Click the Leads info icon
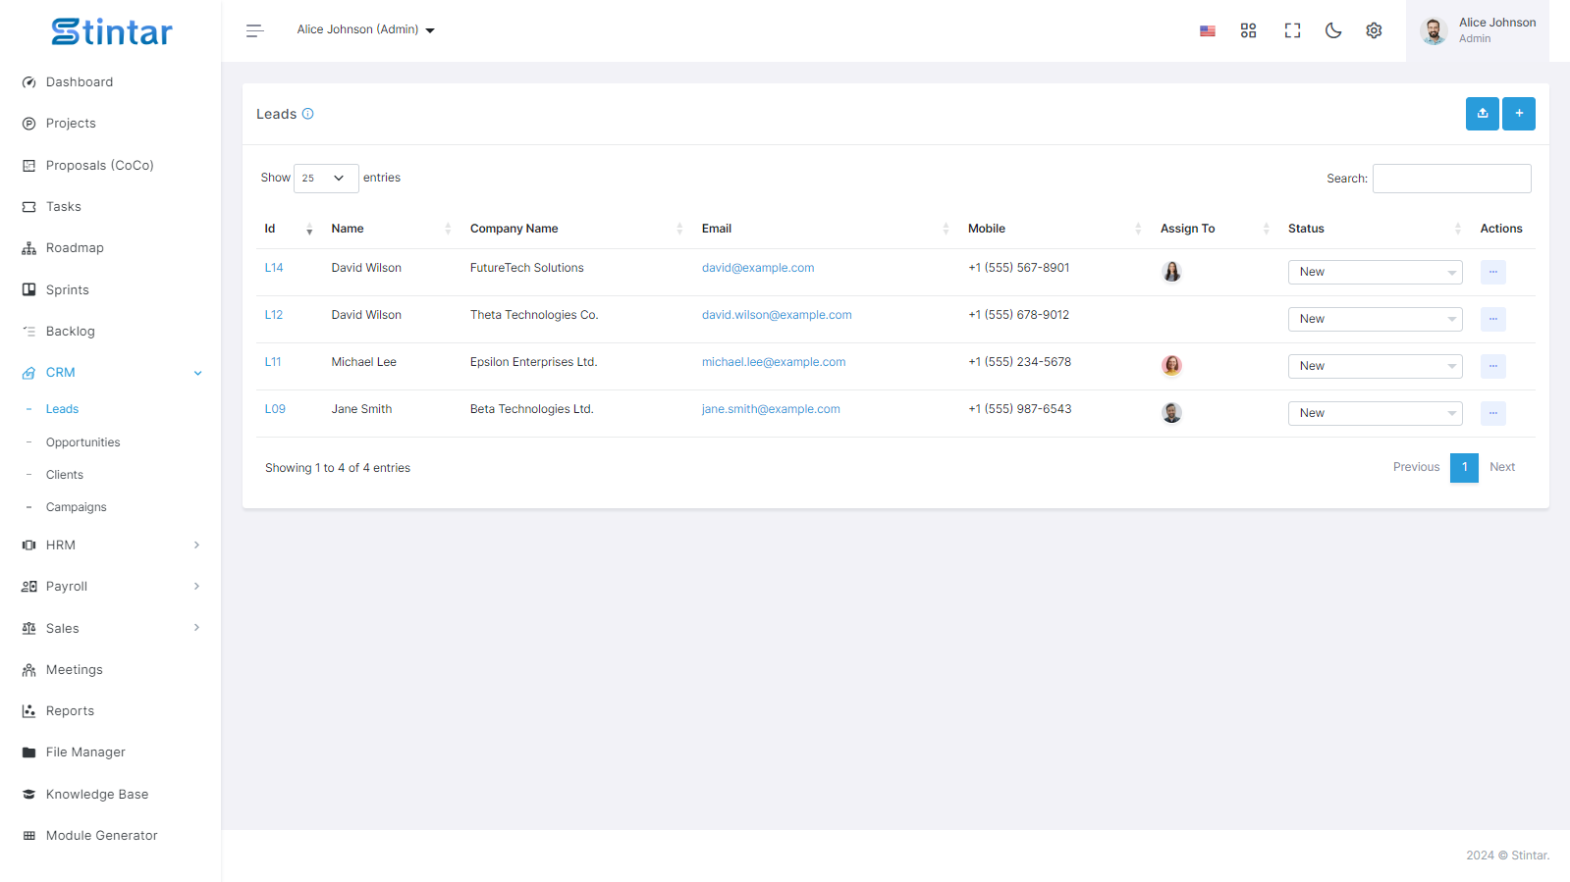This screenshot has width=1570, height=882. tap(307, 114)
